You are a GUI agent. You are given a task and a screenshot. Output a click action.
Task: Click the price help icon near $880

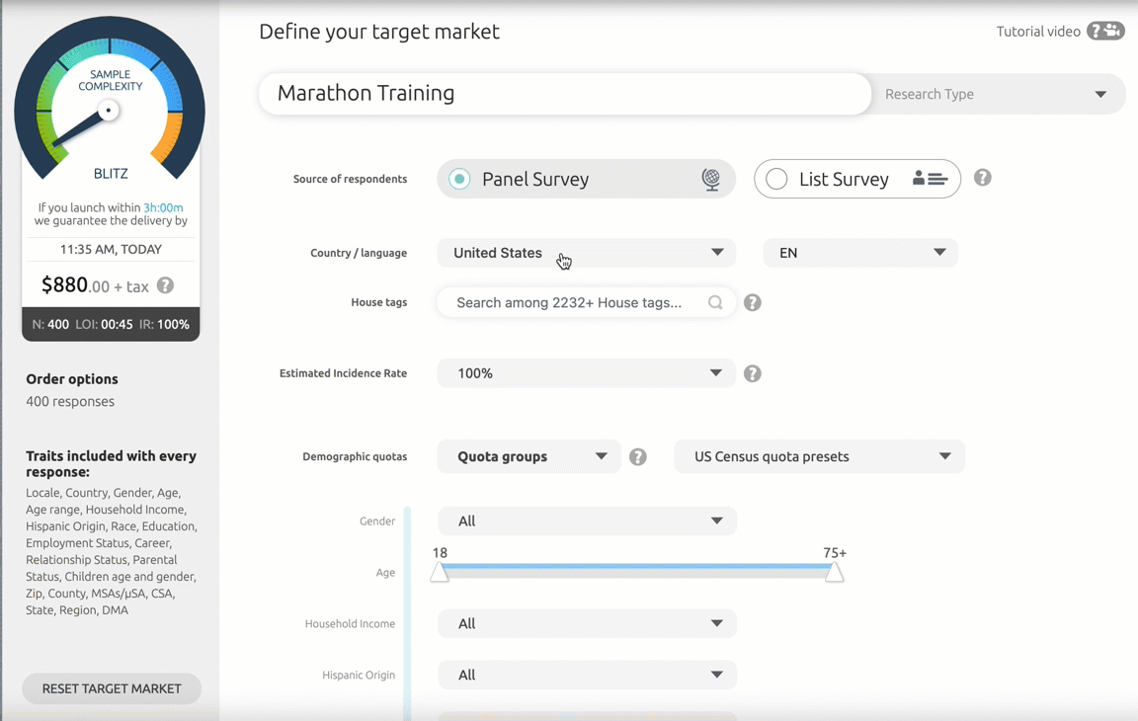(165, 285)
